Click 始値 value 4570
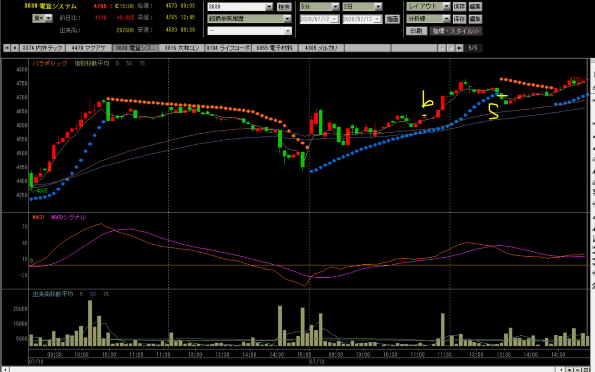Screen dimensions: 595x372 click(172, 7)
